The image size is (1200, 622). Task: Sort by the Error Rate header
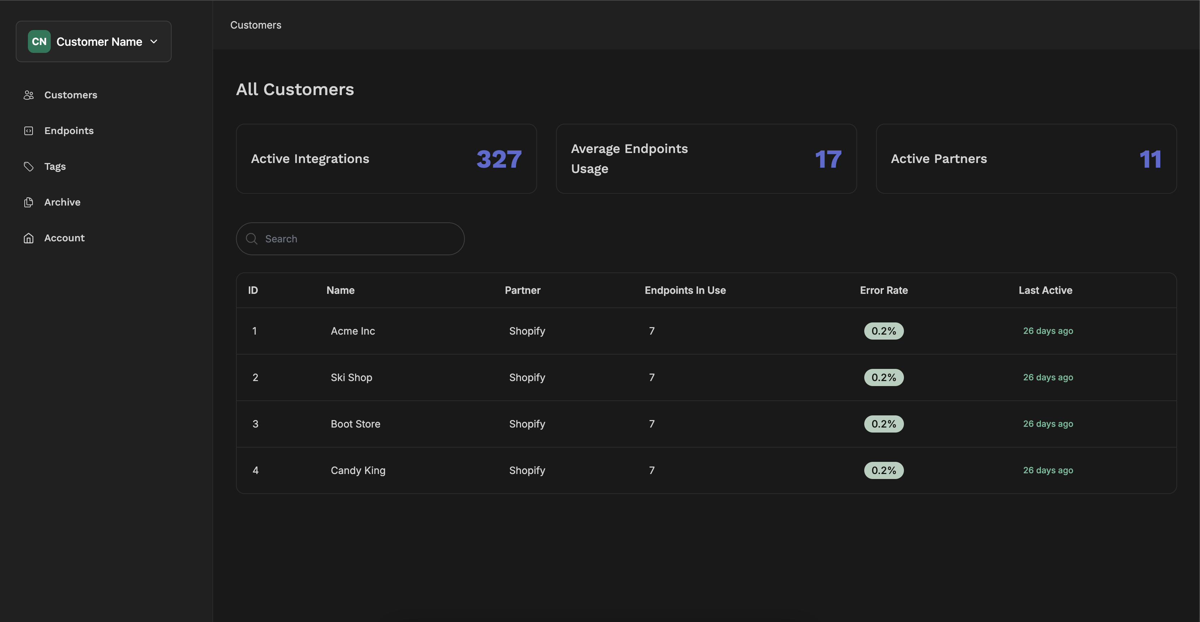click(884, 291)
